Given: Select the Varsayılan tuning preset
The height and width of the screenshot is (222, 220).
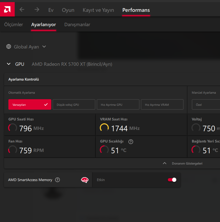Looking at the screenshot, I should 30,104.
